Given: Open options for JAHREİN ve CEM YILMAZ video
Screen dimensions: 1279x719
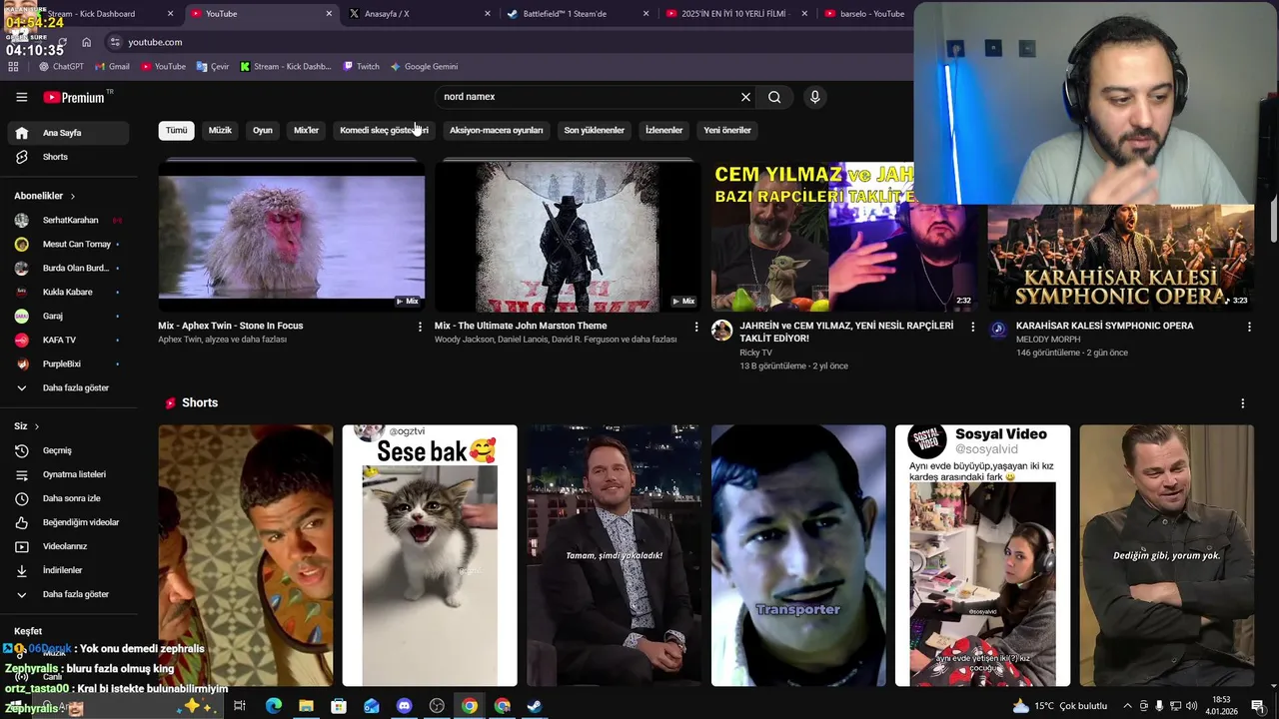Looking at the screenshot, I should pos(972,327).
